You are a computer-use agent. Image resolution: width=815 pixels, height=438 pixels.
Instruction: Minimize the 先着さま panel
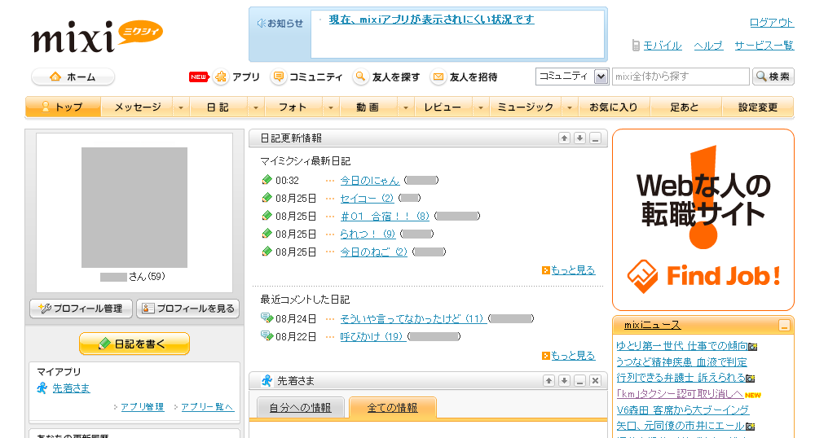point(580,381)
